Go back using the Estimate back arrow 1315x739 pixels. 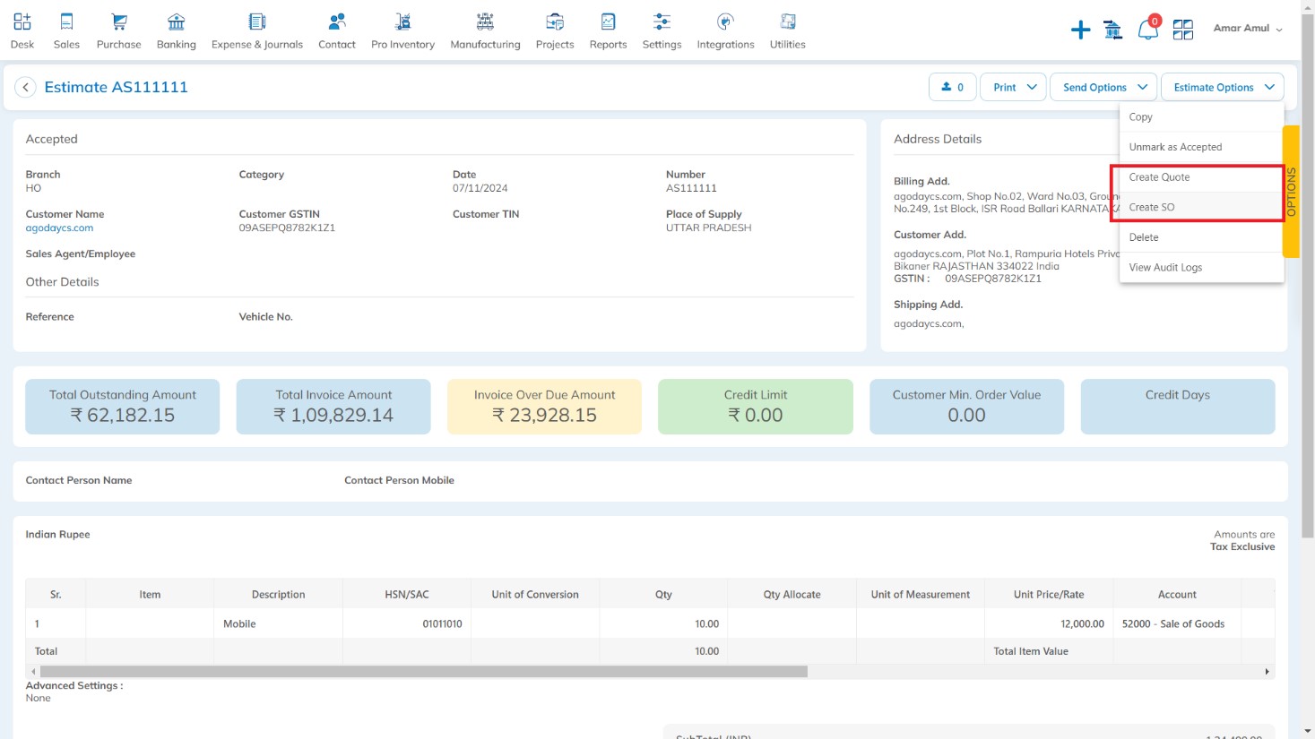click(x=26, y=87)
